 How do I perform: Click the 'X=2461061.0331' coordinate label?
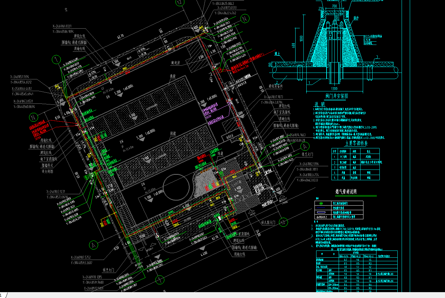tap(62, 26)
